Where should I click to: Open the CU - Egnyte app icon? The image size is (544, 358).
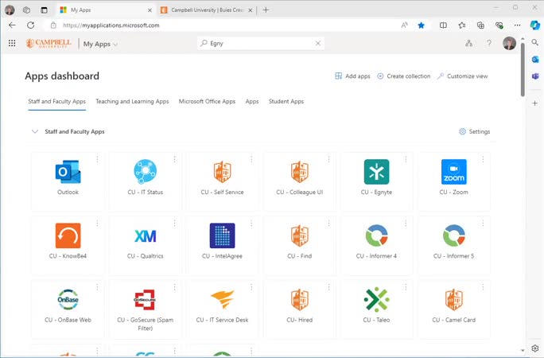point(376,172)
